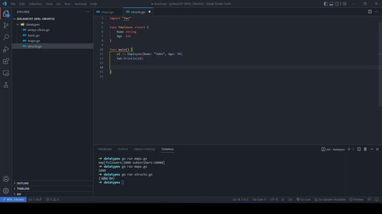Viewport: 382px width, 214px height.
Task: Open the Edit menu
Action: point(22,4)
